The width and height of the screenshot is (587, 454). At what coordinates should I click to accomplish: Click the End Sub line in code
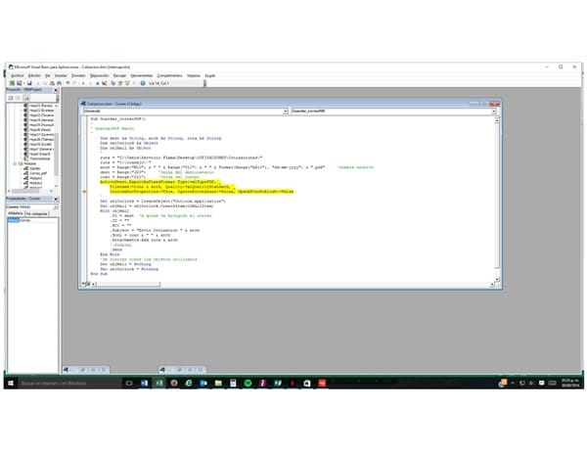[x=99, y=274]
